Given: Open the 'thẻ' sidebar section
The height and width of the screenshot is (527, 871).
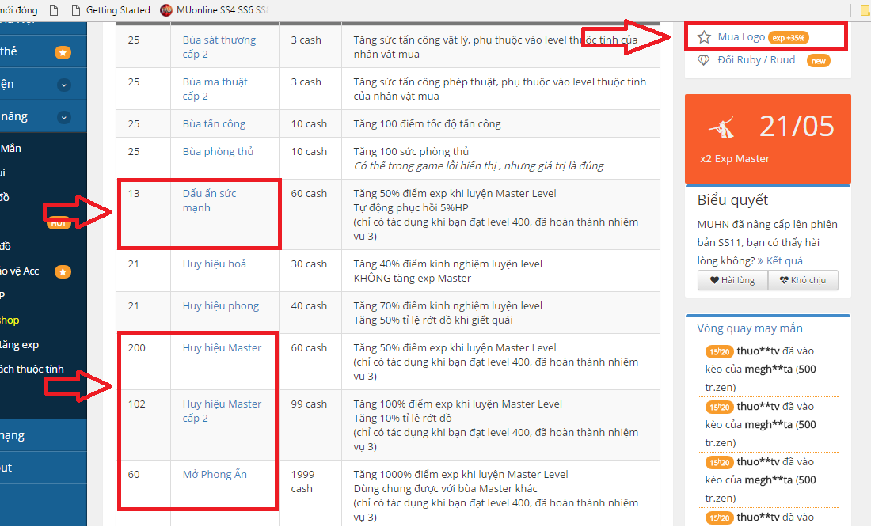Looking at the screenshot, I should click(x=44, y=51).
